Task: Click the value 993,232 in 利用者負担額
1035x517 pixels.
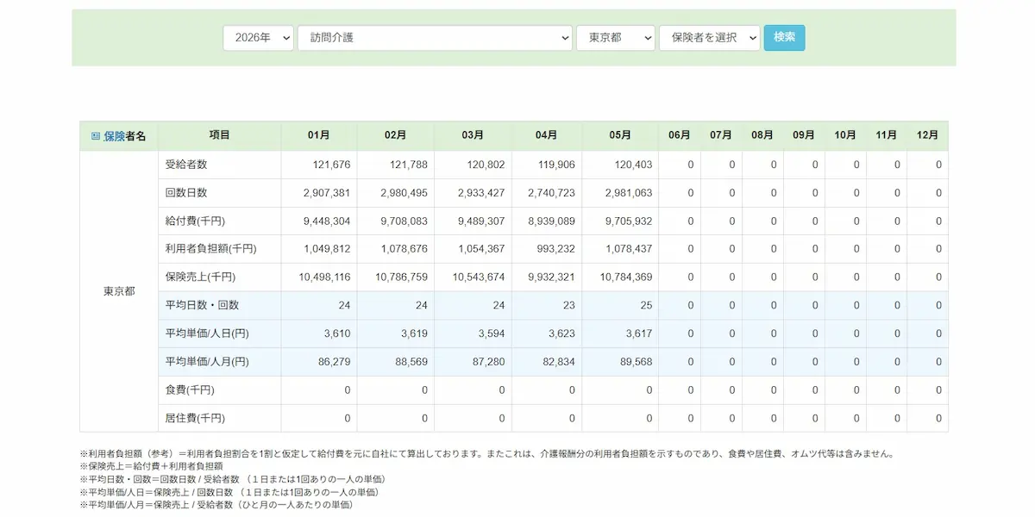Action: pyautogui.click(x=556, y=249)
